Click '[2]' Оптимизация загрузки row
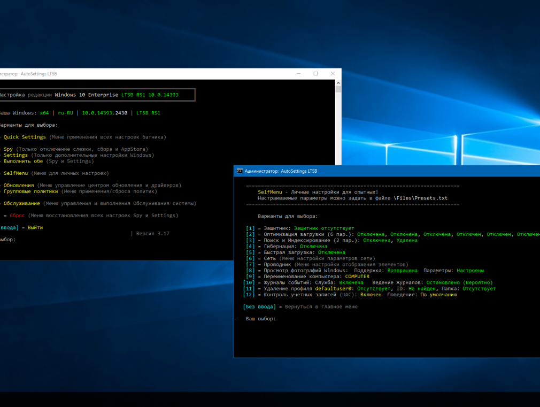This screenshot has width=540, height=407. (393, 234)
